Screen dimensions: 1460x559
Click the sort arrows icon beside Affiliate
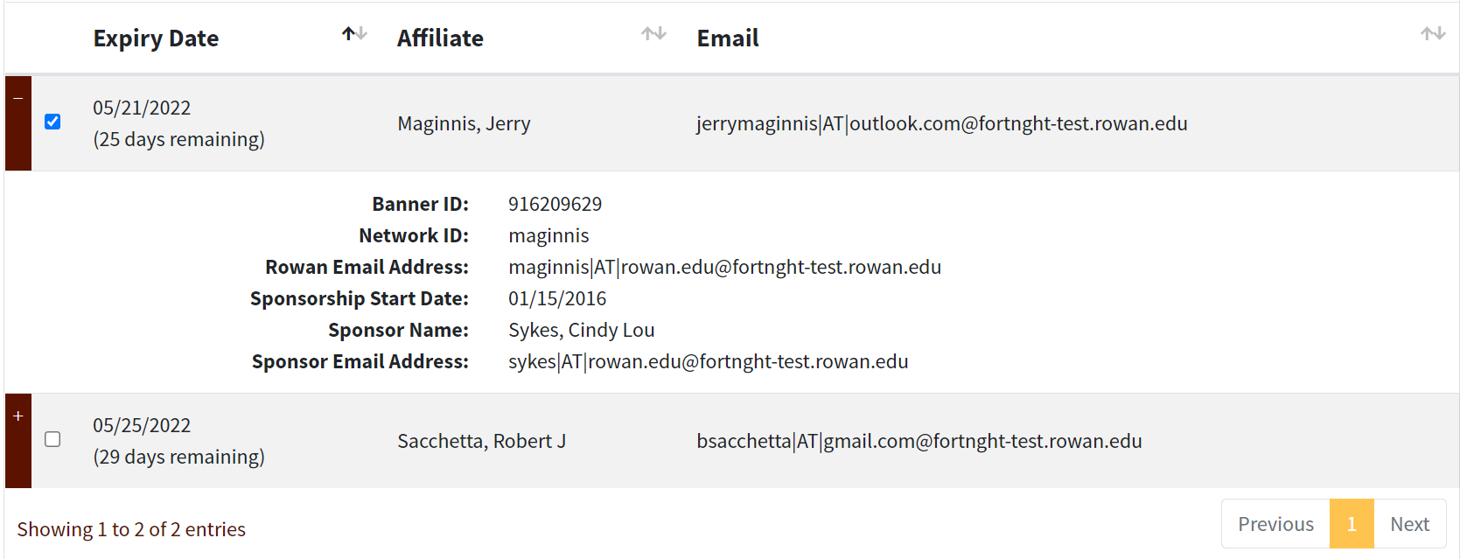(x=653, y=34)
